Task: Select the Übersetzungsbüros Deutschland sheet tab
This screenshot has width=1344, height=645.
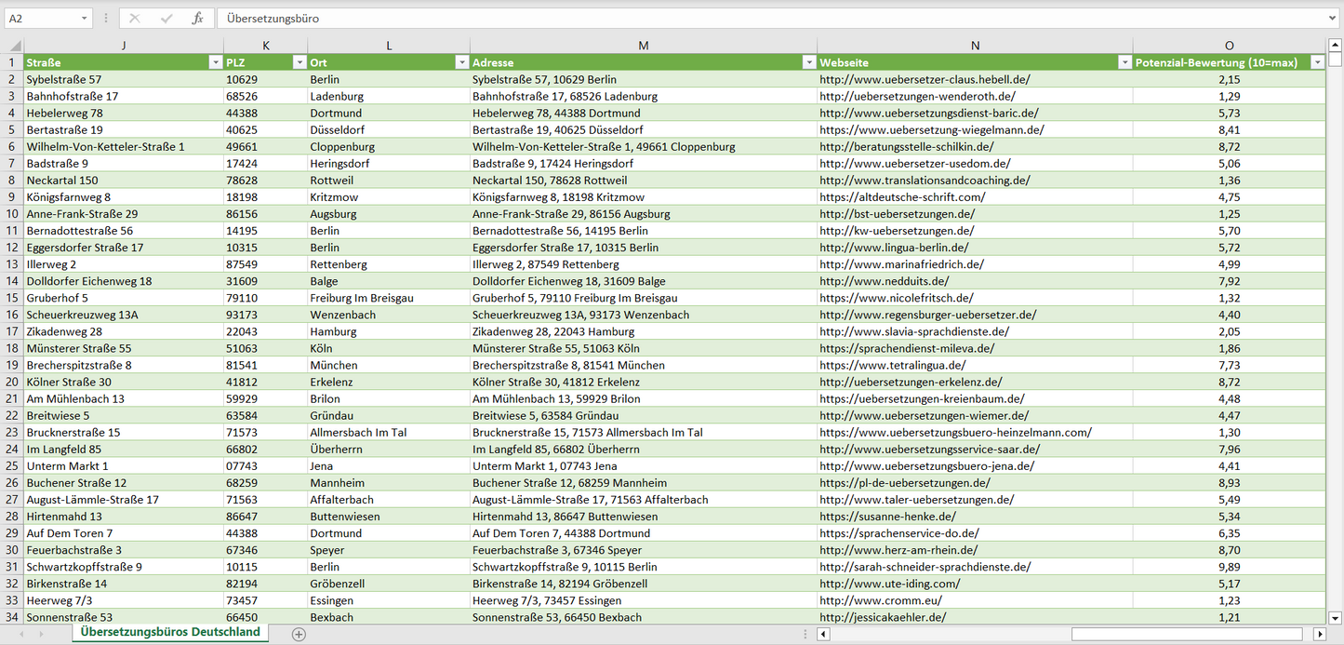Action: point(170,633)
